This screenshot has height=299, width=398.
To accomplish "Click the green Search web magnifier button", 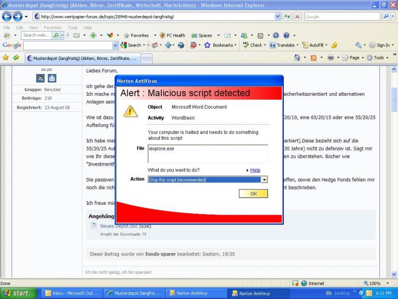I will pyautogui.click(x=56, y=35).
